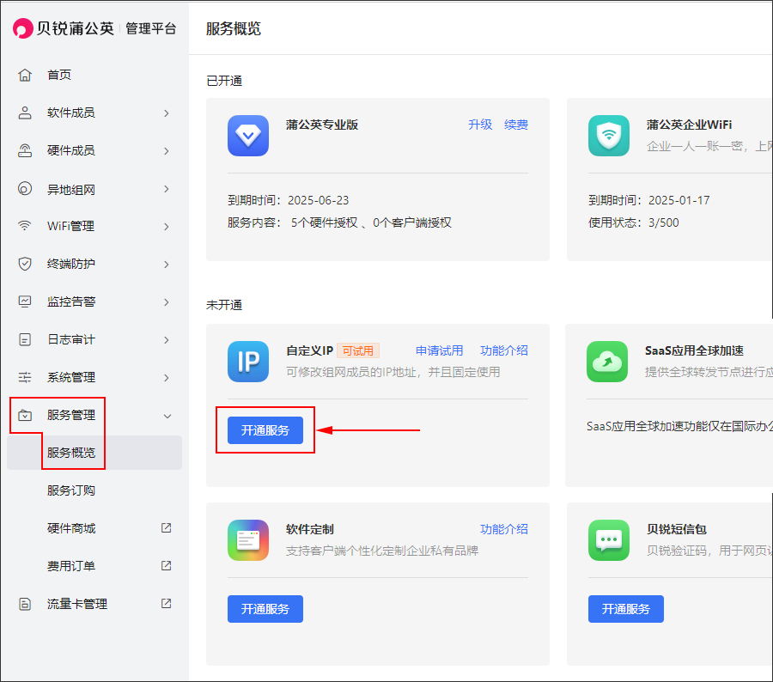Click the WiFi管理 signal icon
Image resolution: width=773 pixels, height=682 pixels.
pyautogui.click(x=25, y=226)
